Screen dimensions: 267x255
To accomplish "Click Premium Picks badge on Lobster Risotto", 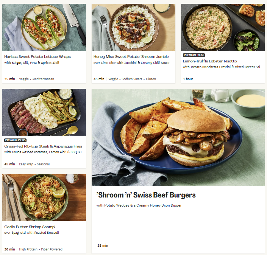I will point(194,55).
